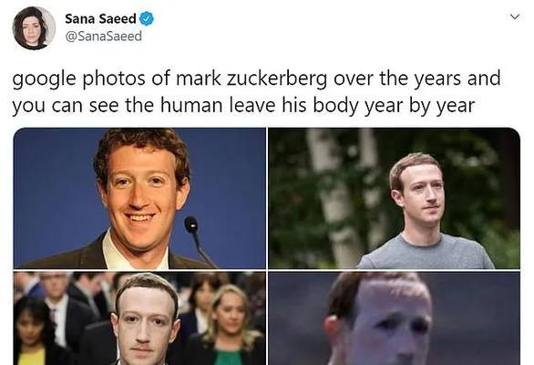
Task: Visit the @SanaSaeed handle link
Action: point(103,36)
